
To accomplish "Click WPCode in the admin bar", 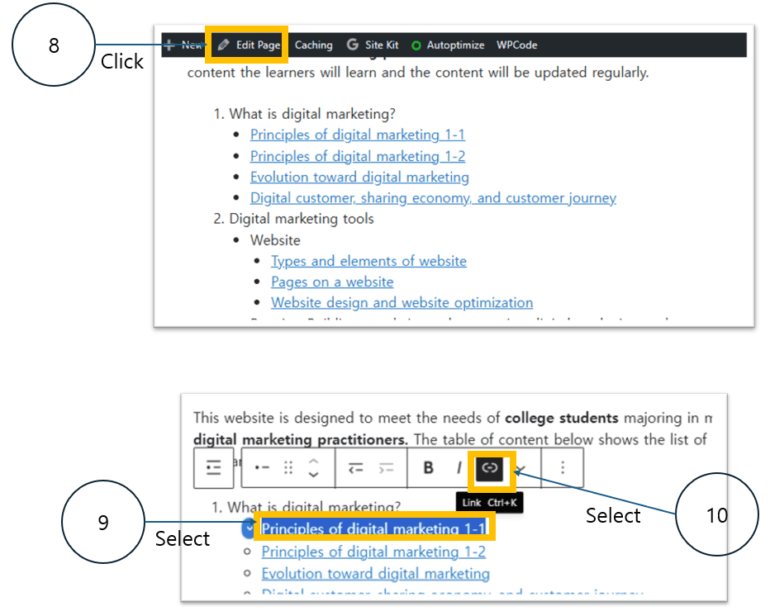I will pos(516,45).
